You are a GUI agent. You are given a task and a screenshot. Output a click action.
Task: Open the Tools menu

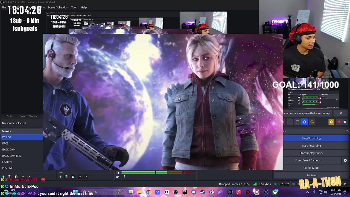74,7
